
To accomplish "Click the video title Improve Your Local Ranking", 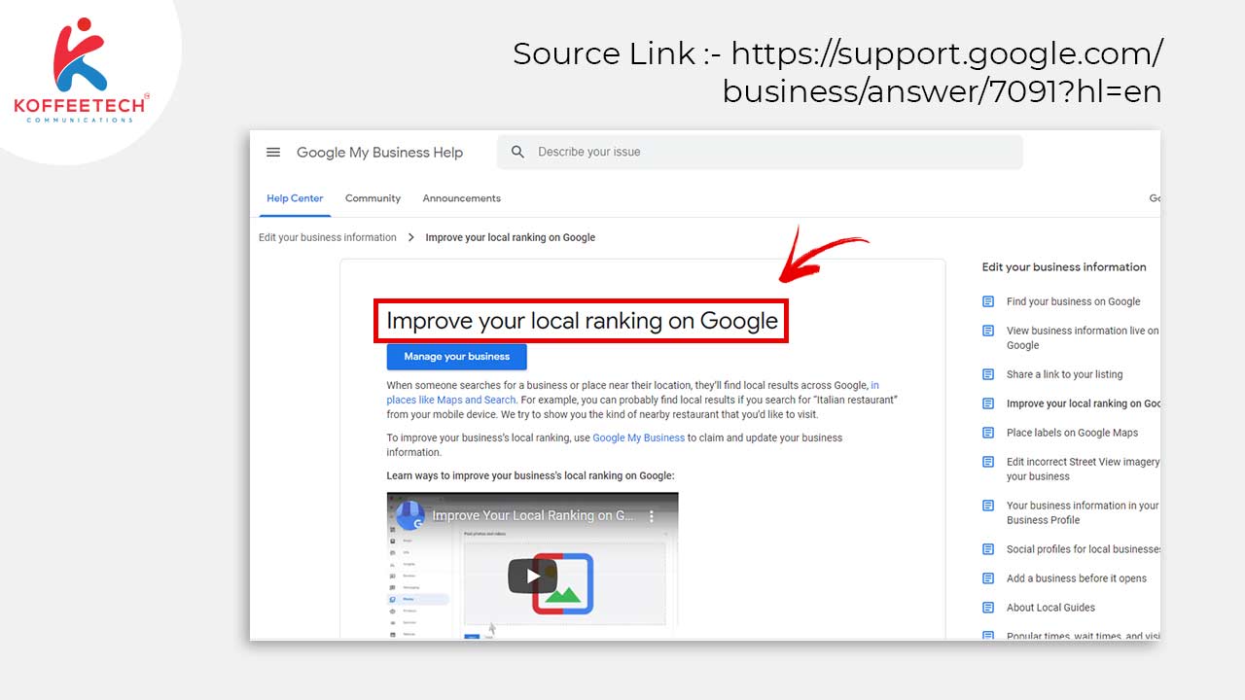I will pyautogui.click(x=533, y=515).
